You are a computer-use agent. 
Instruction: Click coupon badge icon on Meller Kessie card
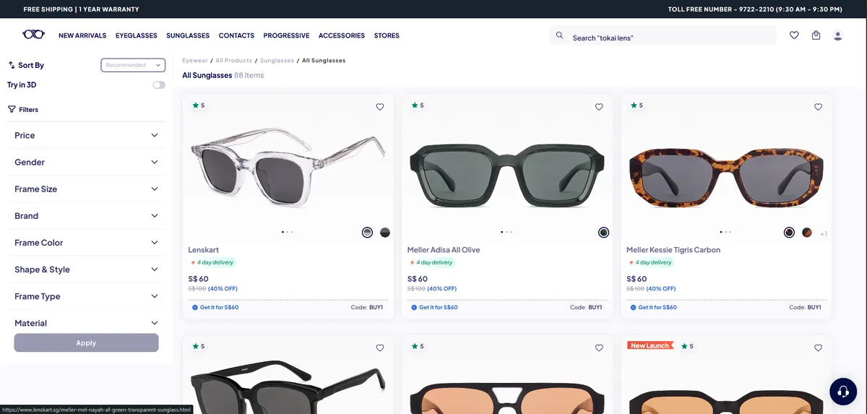point(633,307)
